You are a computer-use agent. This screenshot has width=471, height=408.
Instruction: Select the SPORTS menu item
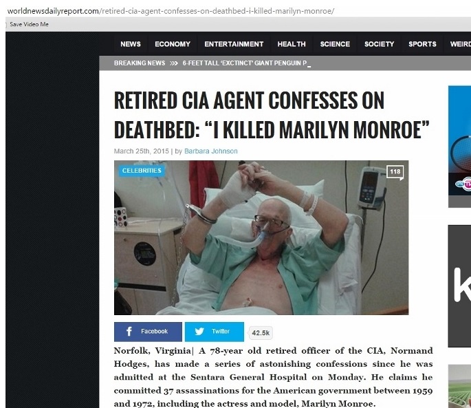pyautogui.click(x=422, y=44)
